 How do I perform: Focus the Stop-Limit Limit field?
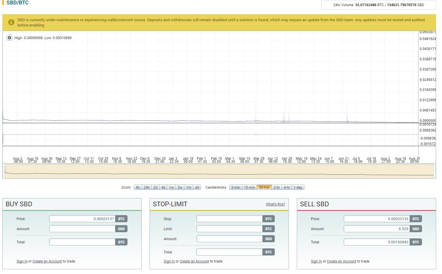pos(229,229)
